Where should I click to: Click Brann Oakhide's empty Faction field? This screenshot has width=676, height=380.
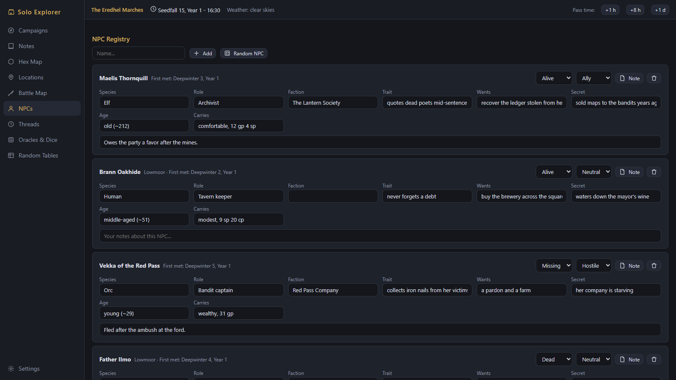pos(333,196)
